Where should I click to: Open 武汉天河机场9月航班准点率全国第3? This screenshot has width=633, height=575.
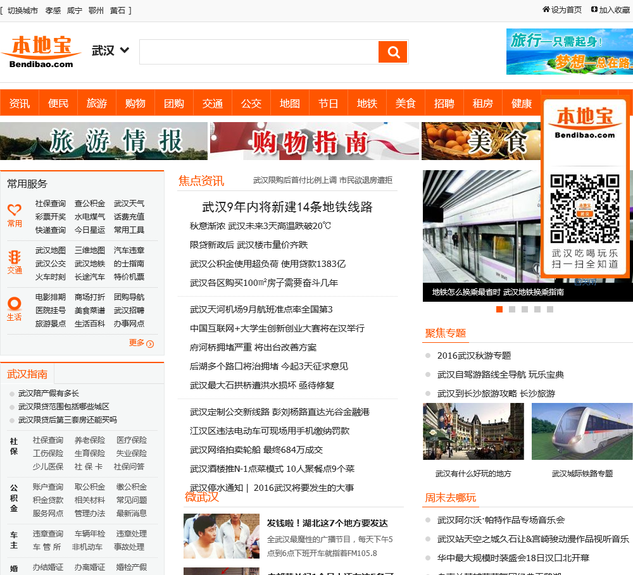261,309
